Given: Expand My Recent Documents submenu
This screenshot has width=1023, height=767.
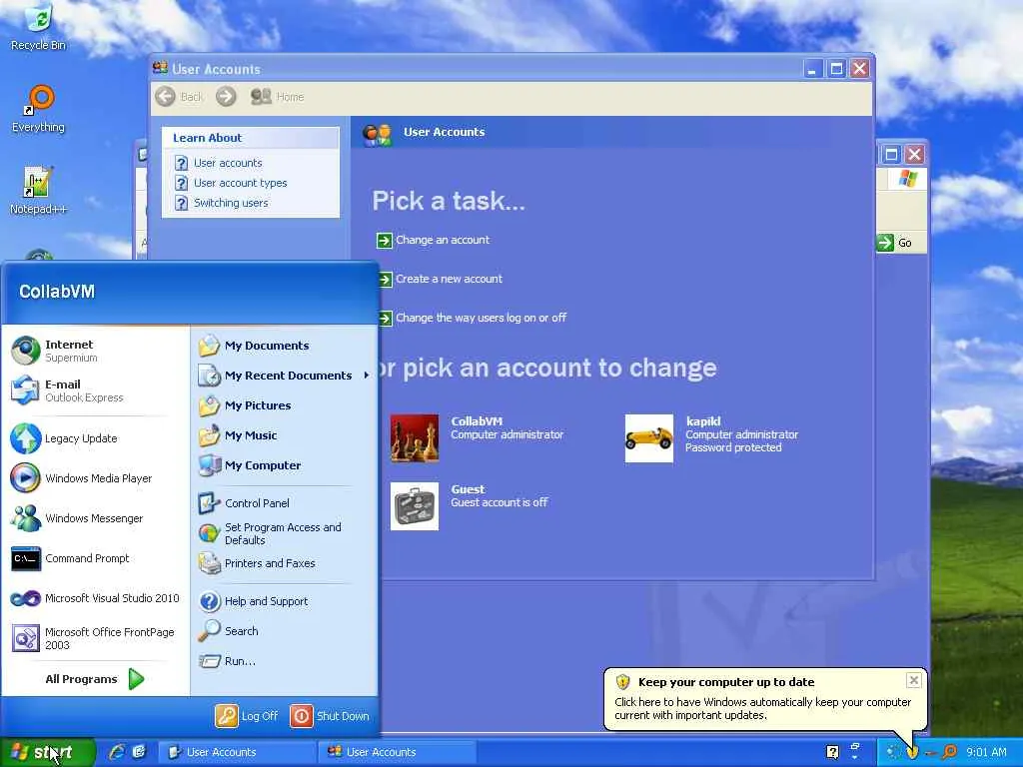Looking at the screenshot, I should [x=284, y=376].
